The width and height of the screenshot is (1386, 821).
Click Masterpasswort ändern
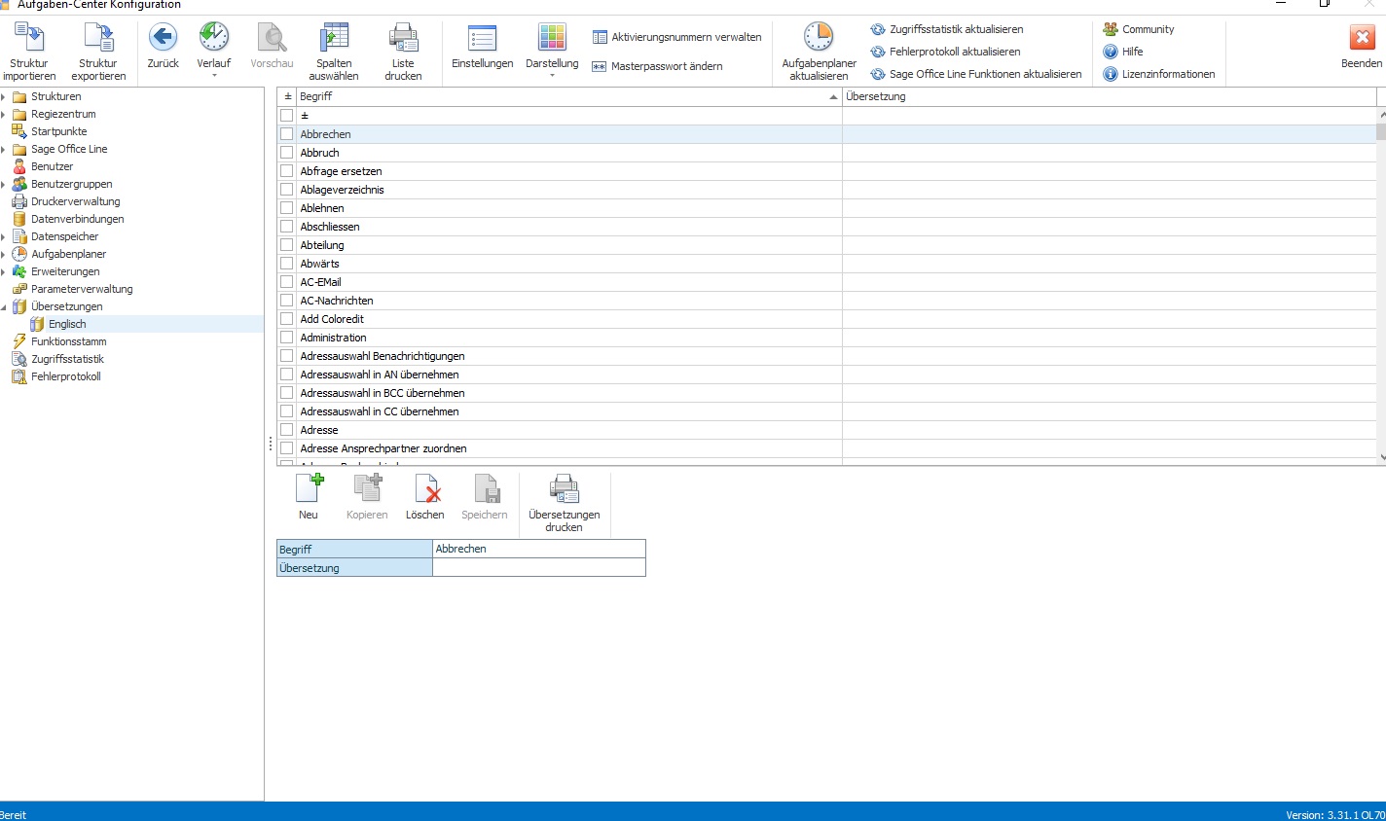pyautogui.click(x=657, y=66)
